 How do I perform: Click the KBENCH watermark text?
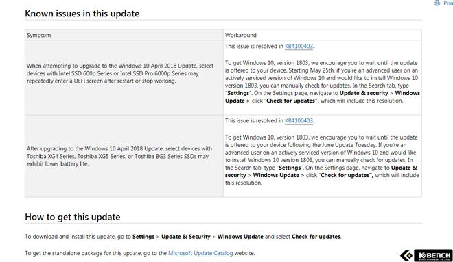[x=434, y=255]
